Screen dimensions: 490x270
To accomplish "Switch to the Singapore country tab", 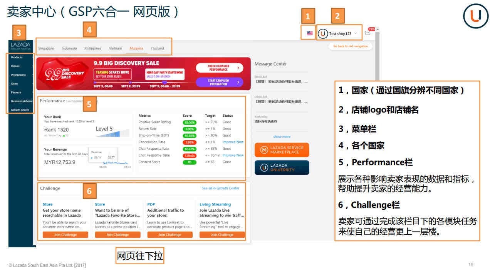I will (46, 48).
